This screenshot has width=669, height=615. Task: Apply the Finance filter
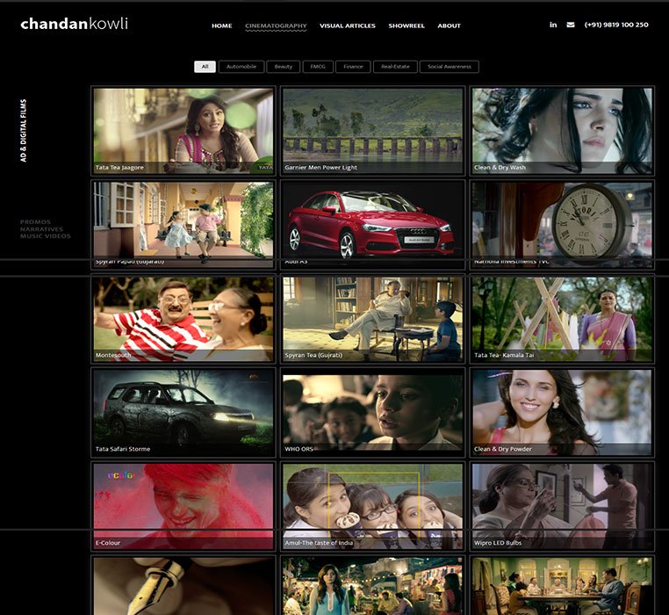coord(353,67)
